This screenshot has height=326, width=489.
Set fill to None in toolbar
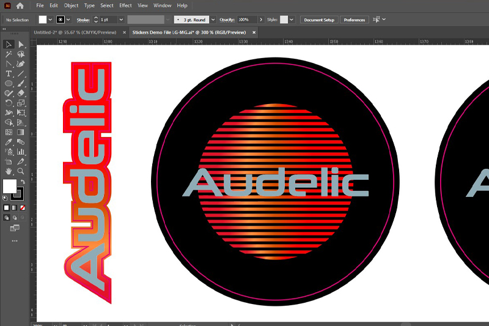click(x=23, y=208)
